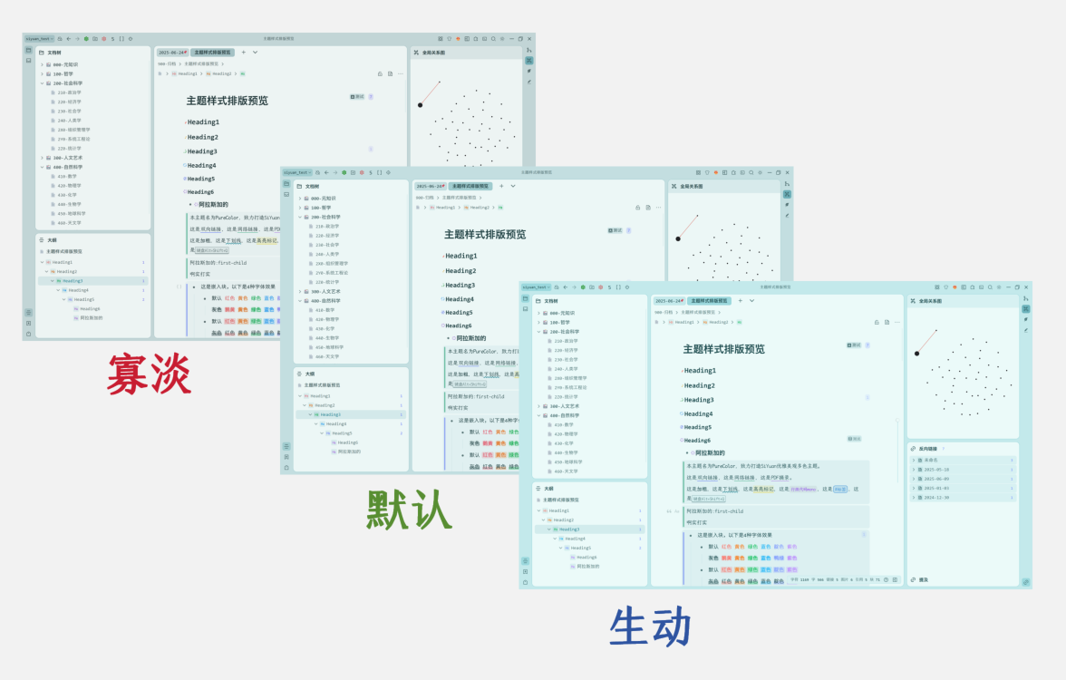The image size is (1066, 680).
Task: Toggle the 大纲 outline panel visibility
Action: (523, 559)
